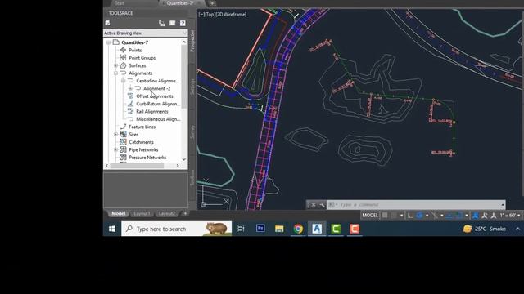The height and width of the screenshot is (294, 524).
Task: Click the tree scroll-down arrow
Action: [183, 159]
